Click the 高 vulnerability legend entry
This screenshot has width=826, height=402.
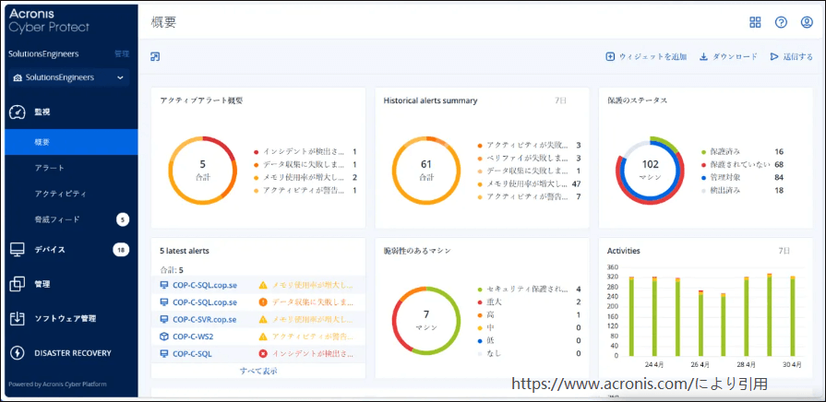coord(529,314)
